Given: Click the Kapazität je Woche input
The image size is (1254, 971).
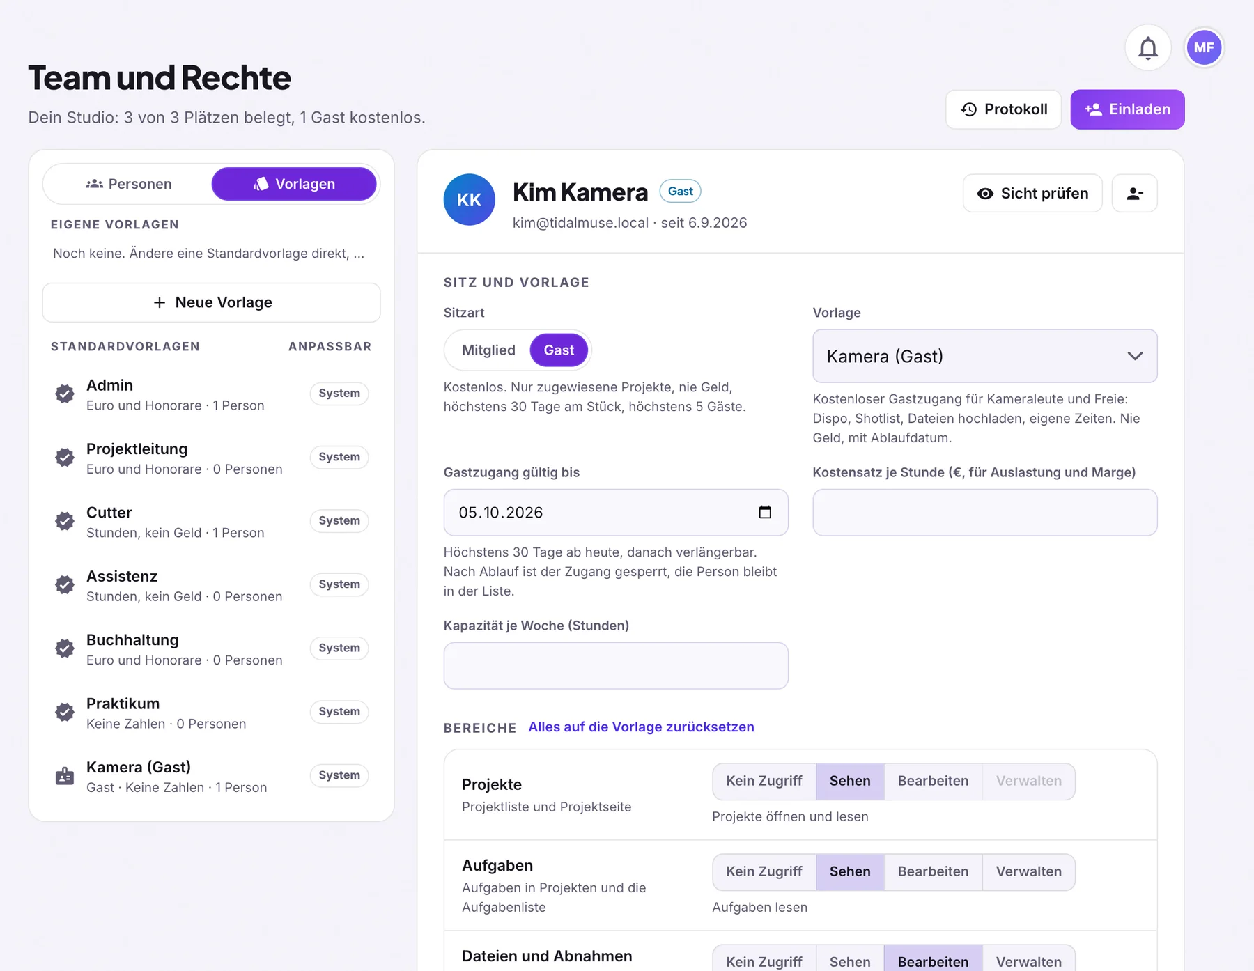Looking at the screenshot, I should [616, 666].
